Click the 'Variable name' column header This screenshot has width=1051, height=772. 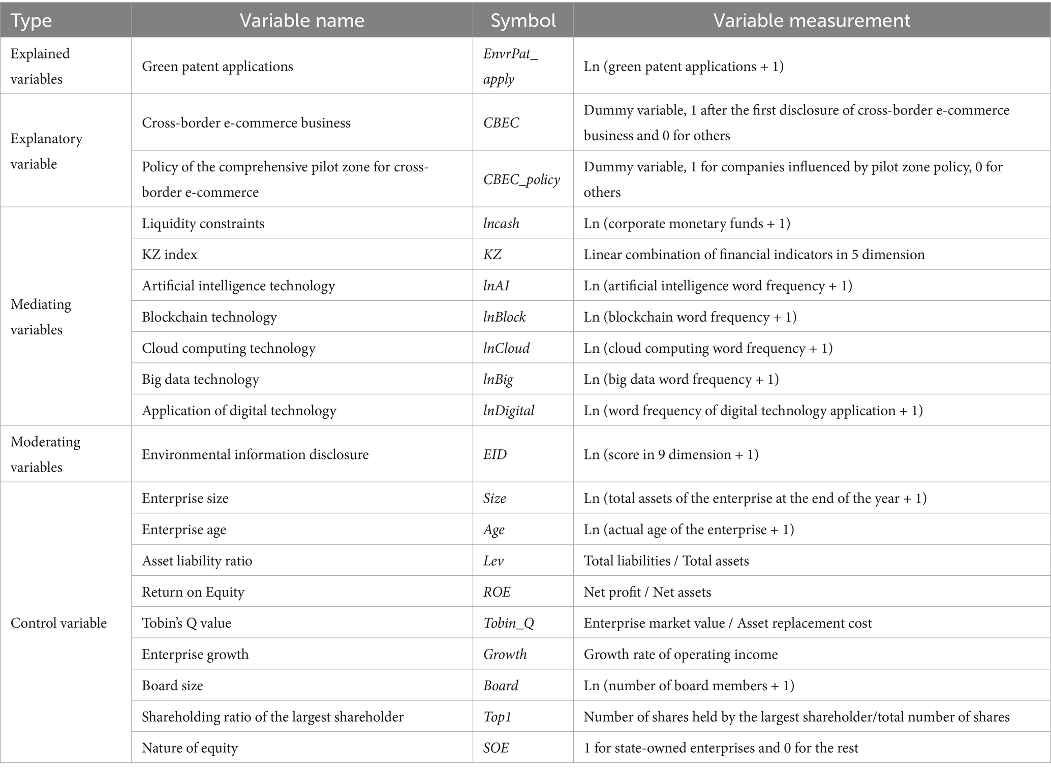[x=302, y=20]
